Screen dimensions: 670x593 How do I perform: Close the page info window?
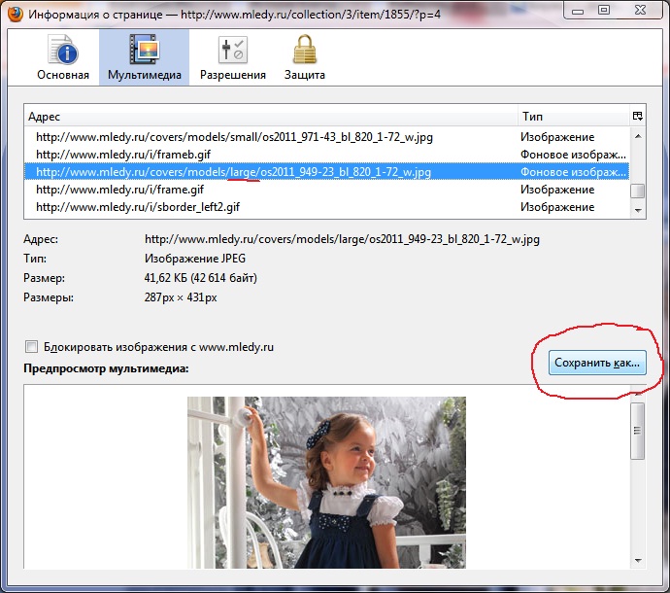click(x=640, y=11)
